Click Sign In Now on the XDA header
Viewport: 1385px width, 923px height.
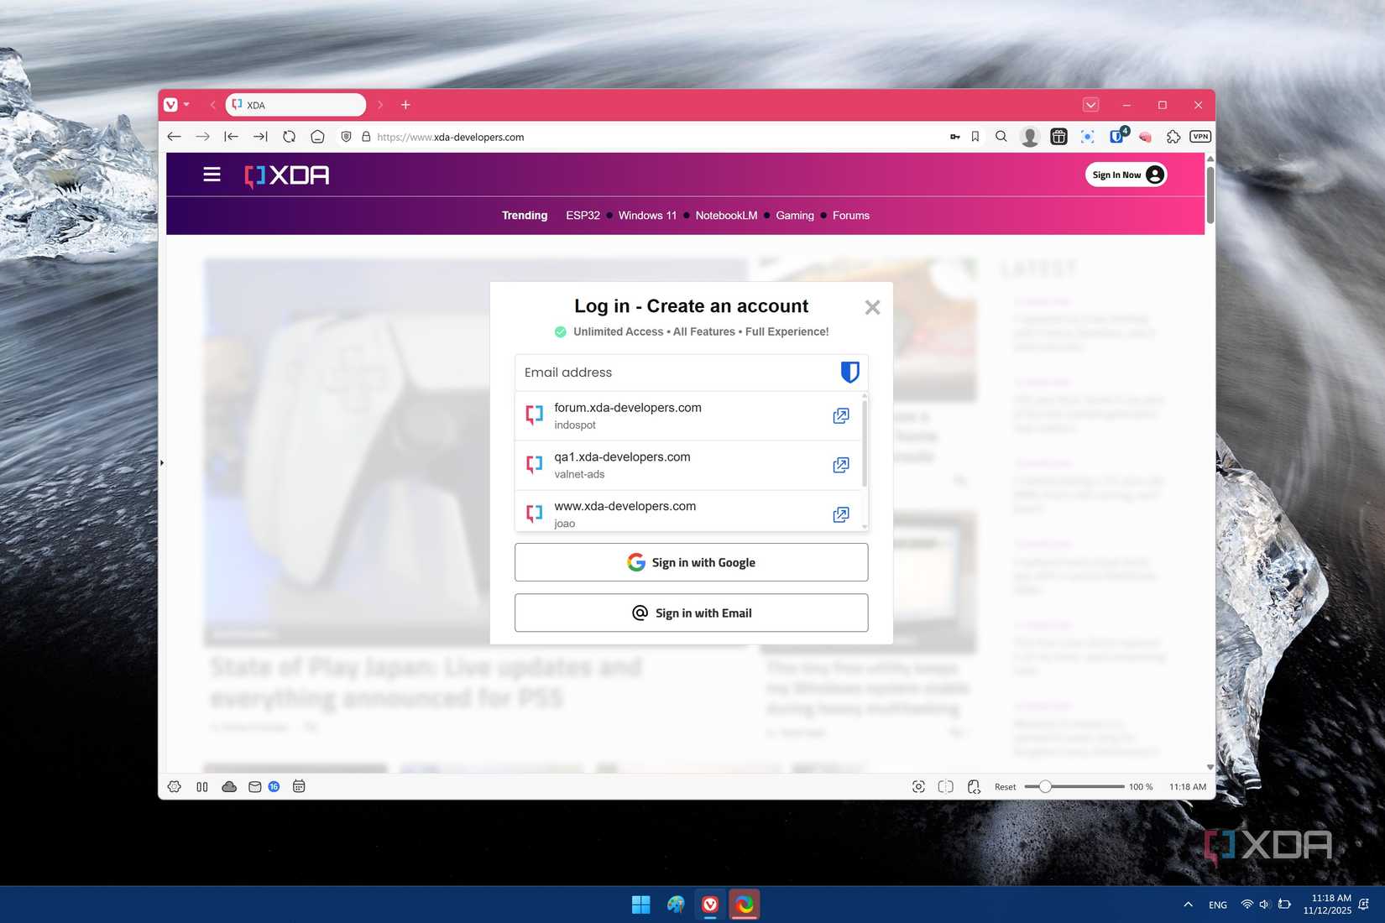1125,174
